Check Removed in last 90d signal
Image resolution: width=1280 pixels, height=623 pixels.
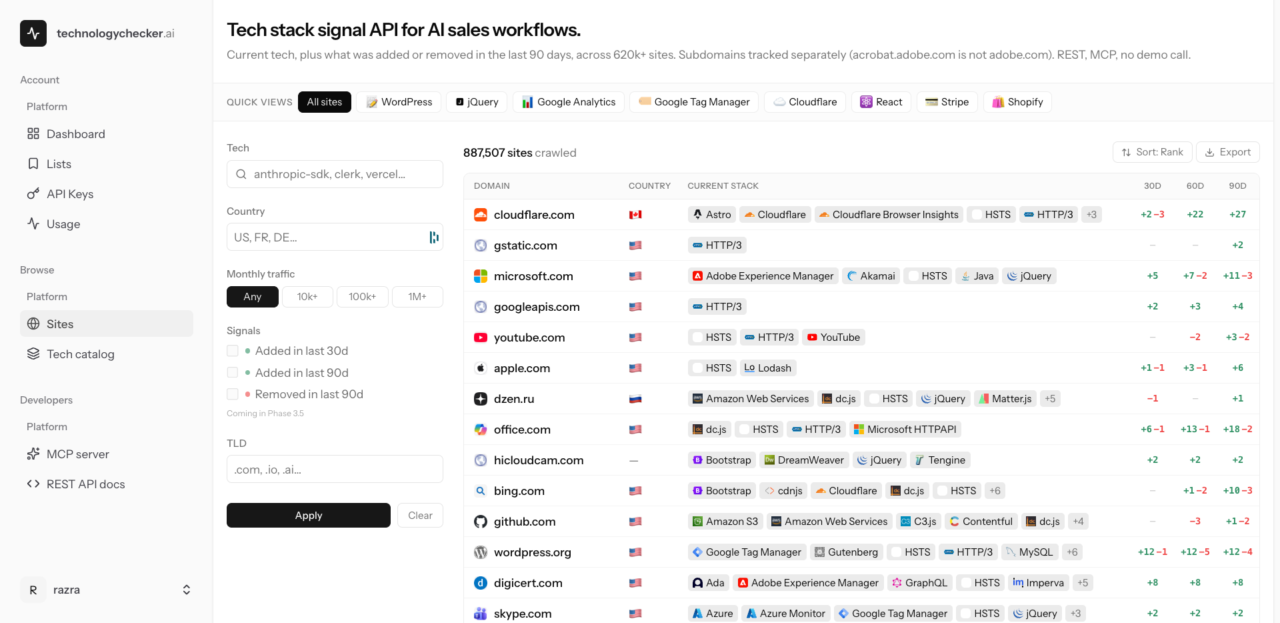233,394
